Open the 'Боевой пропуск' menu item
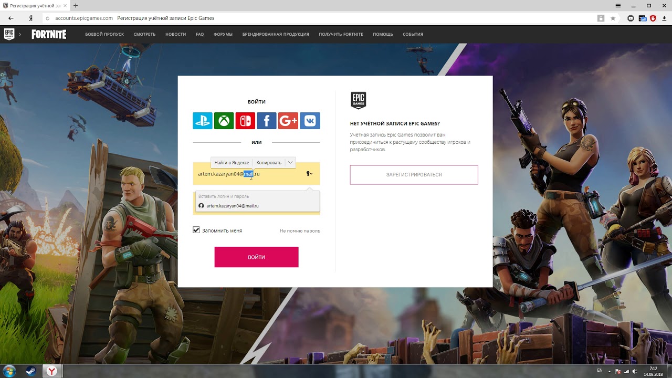This screenshot has height=378, width=672. tap(104, 34)
